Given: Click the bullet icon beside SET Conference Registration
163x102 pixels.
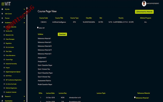Looking at the screenshot, I should tap(4, 80).
